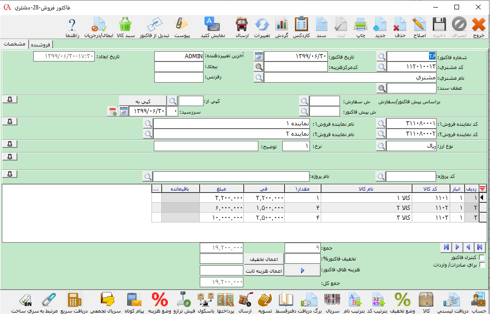Click the کپی به button

tap(142, 101)
